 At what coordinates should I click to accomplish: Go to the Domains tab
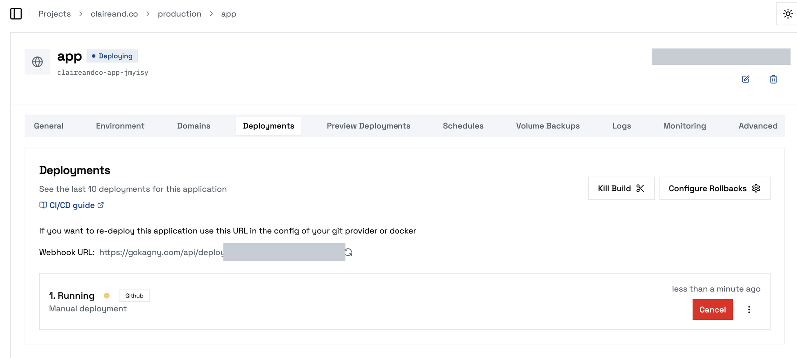pyautogui.click(x=194, y=126)
